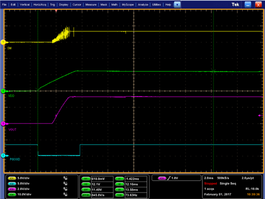Open the Mask menu

click(x=104, y=5)
